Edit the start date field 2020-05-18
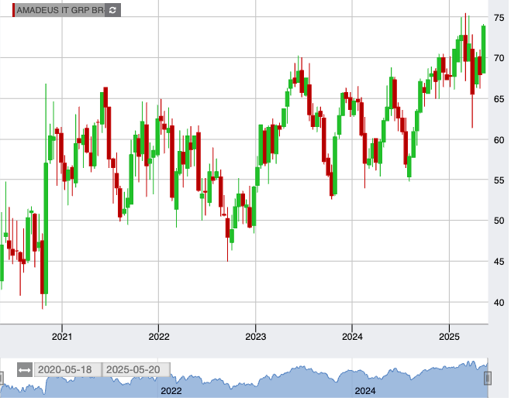Screen dimensions: 511x401 tap(67, 370)
